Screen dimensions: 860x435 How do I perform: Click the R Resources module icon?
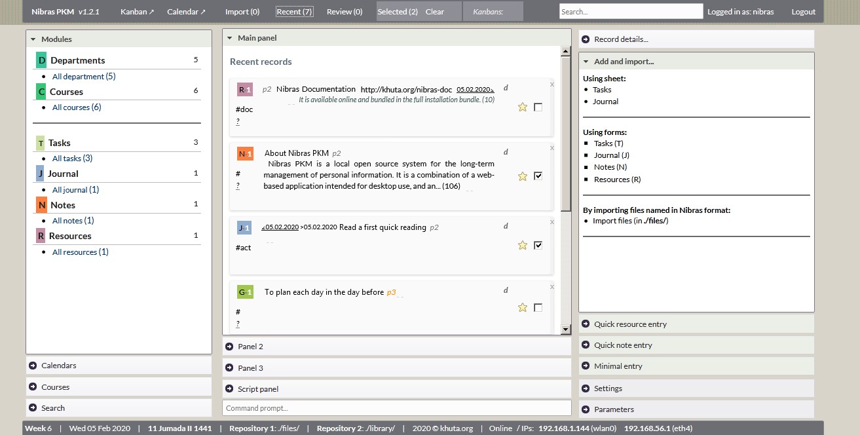(41, 236)
